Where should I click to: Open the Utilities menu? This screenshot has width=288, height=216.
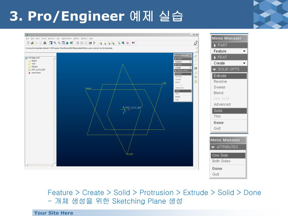point(76,38)
